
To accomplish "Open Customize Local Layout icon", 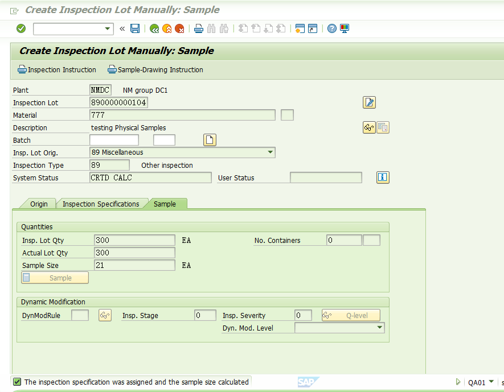I will pos(344,28).
